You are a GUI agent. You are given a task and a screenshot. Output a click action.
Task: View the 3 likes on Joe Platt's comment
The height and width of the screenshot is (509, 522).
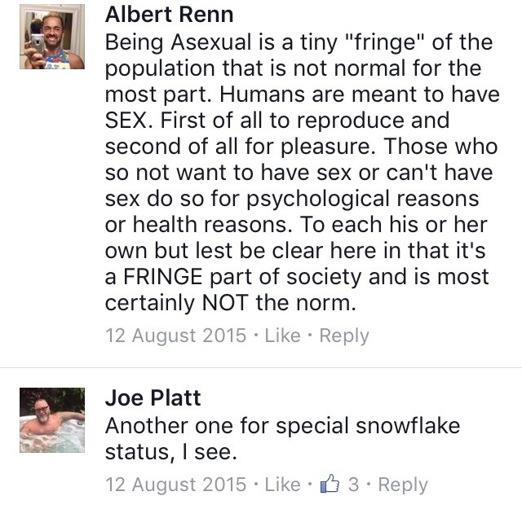tap(353, 485)
